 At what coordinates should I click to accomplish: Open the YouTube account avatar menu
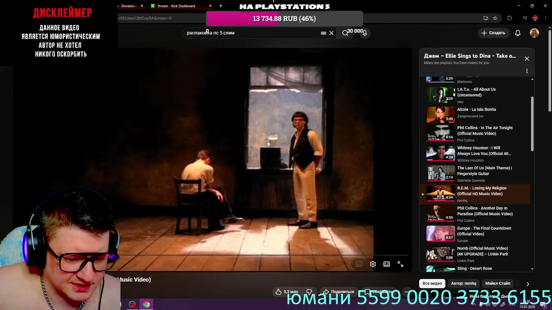pos(534,33)
